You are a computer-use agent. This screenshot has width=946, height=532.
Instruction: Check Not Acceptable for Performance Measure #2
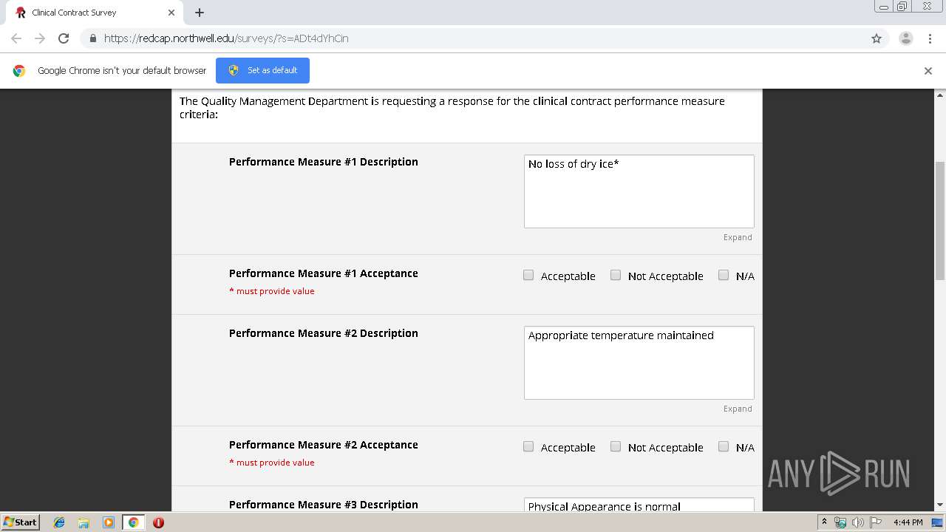pyautogui.click(x=616, y=446)
